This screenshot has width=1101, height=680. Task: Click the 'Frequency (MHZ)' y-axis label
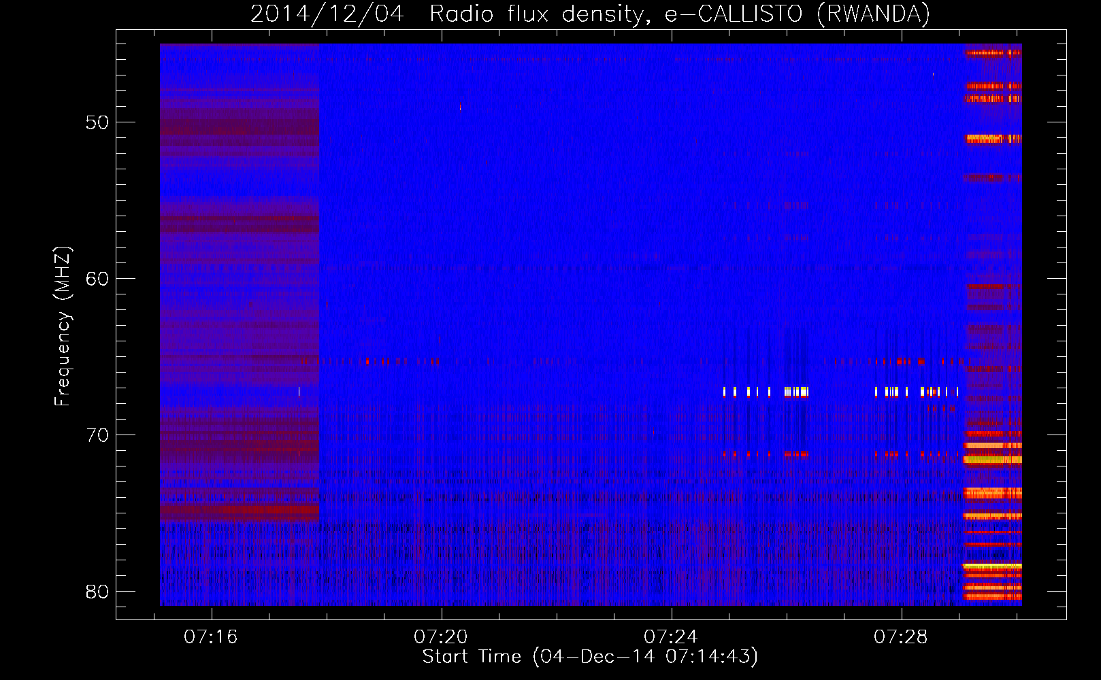(x=63, y=326)
